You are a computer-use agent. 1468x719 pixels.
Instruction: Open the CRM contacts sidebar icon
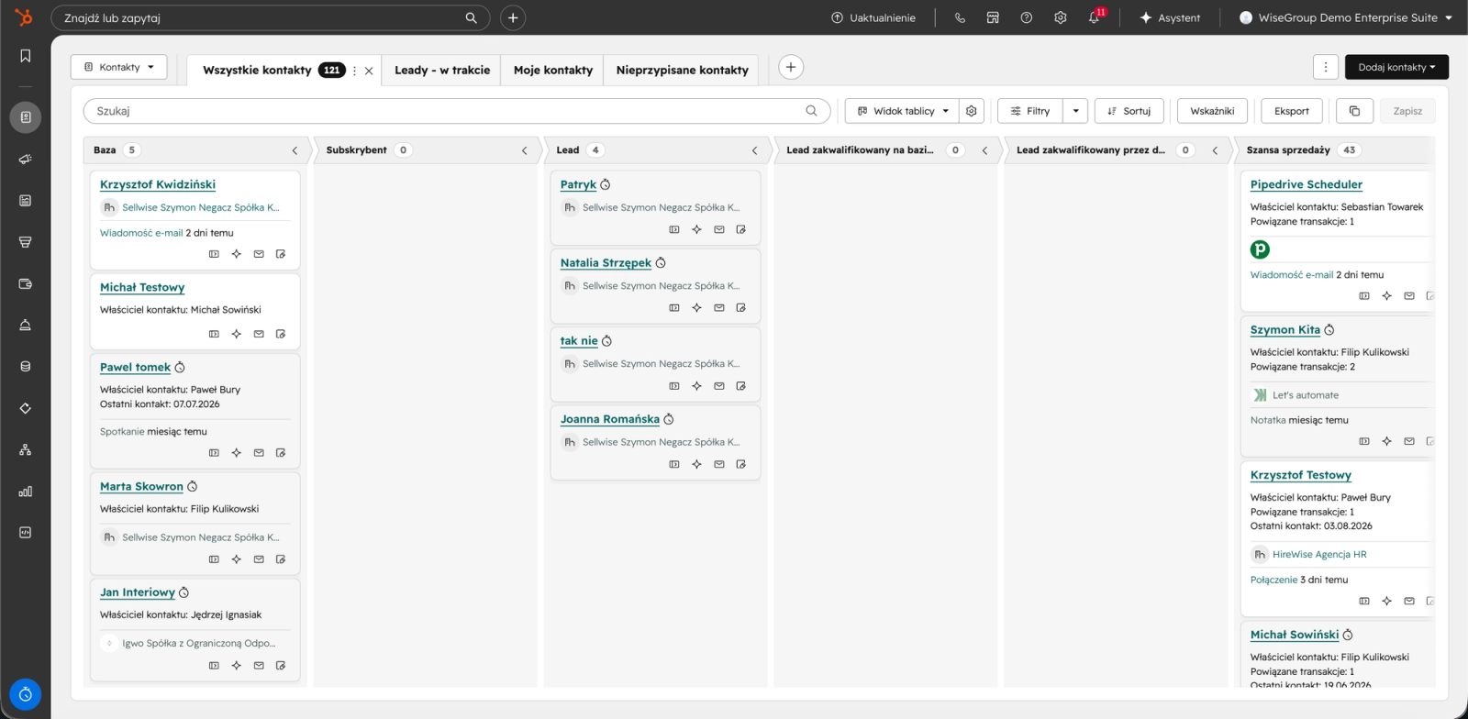[26, 117]
